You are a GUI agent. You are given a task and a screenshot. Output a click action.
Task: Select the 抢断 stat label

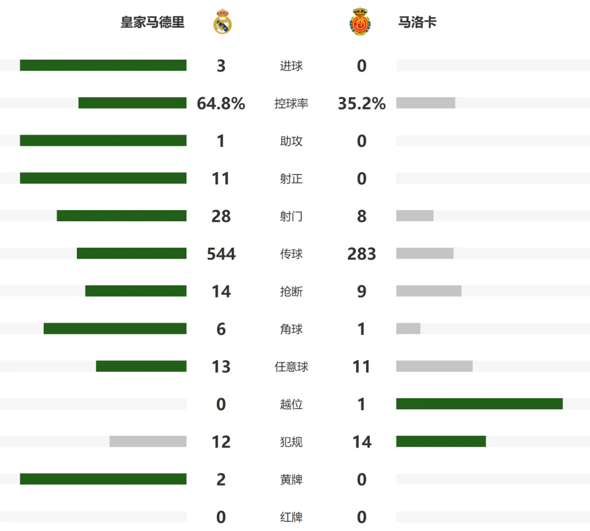(291, 291)
